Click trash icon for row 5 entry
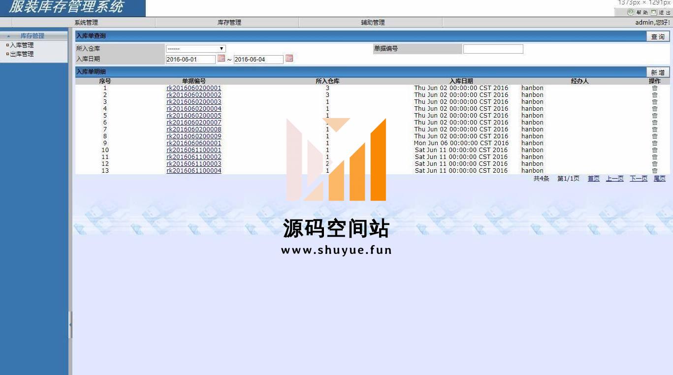 [x=654, y=116]
